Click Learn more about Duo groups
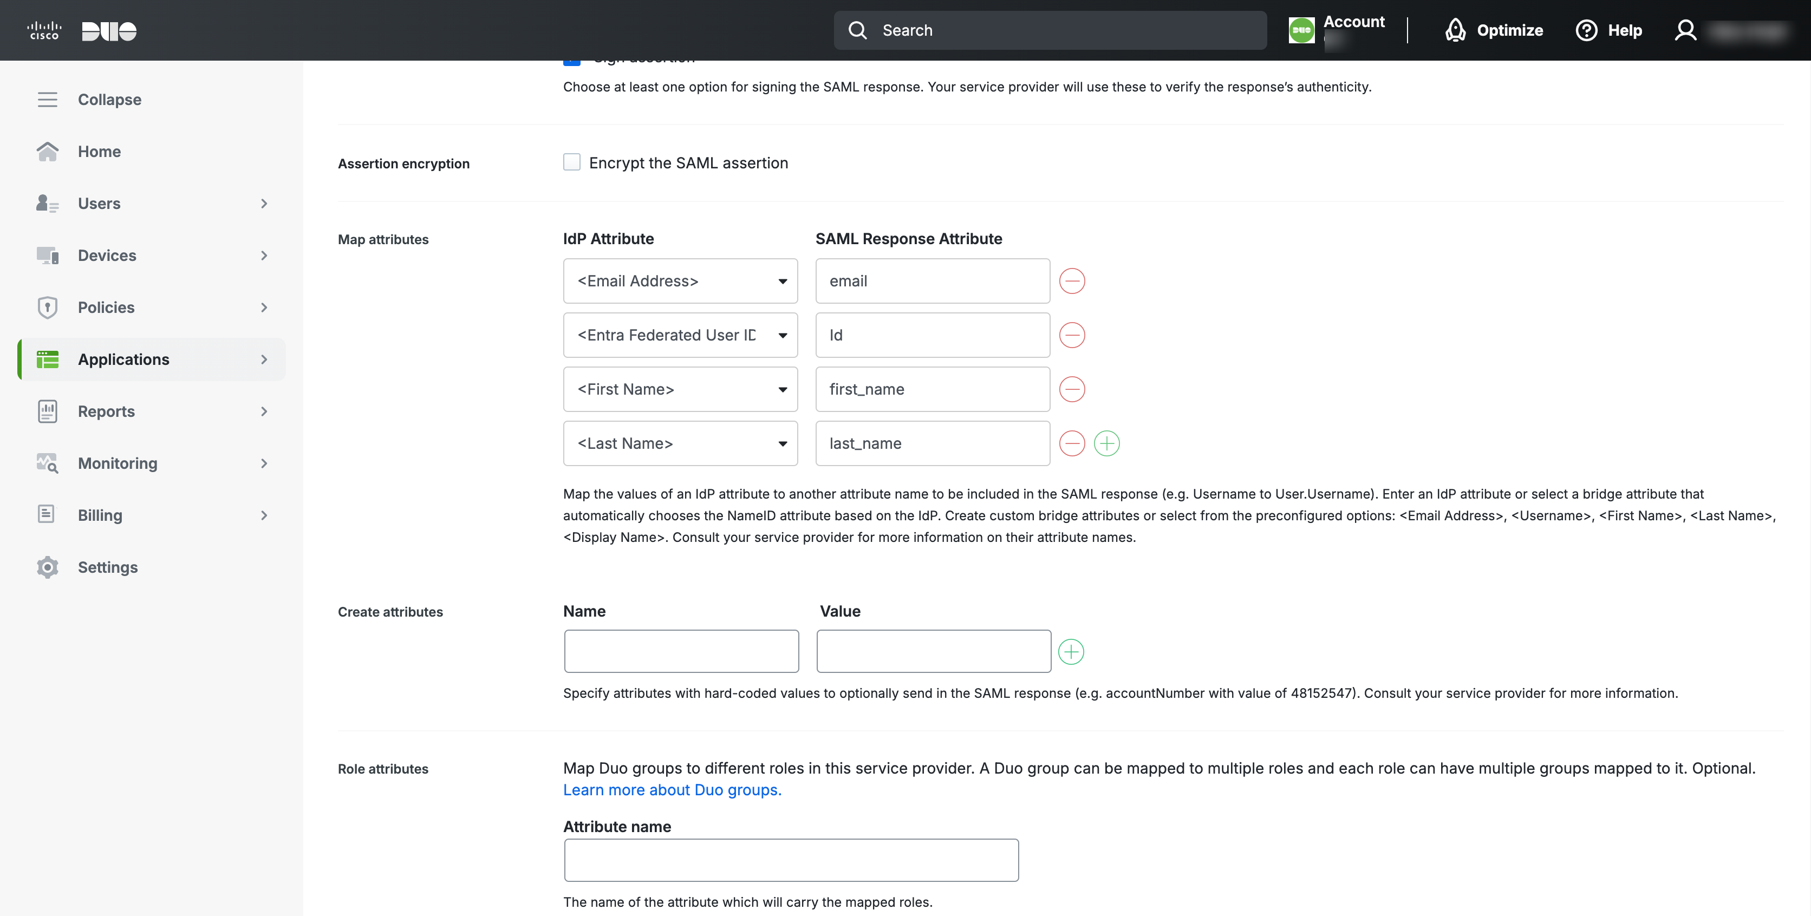Image resolution: width=1811 pixels, height=916 pixels. coord(672,789)
